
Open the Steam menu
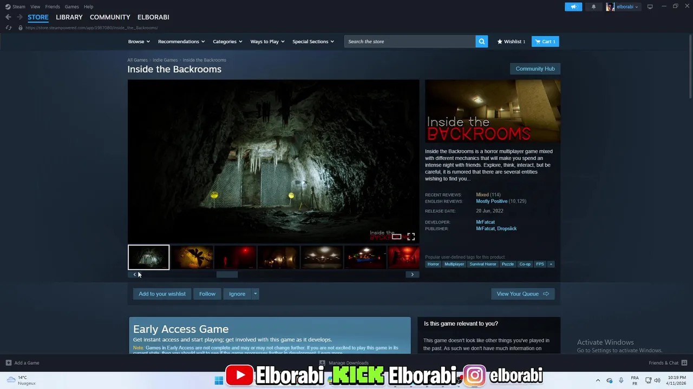pyautogui.click(x=19, y=6)
